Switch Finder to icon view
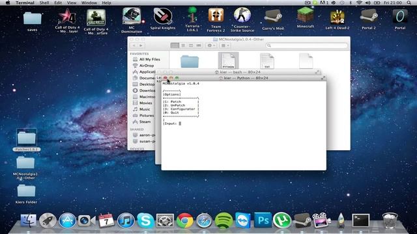 coord(175,45)
